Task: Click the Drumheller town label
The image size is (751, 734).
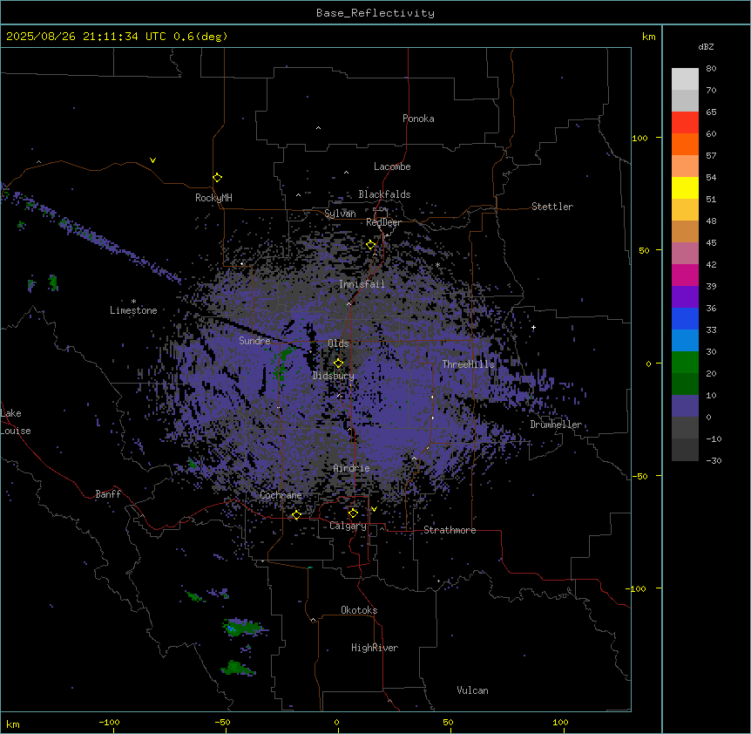Action: (556, 425)
